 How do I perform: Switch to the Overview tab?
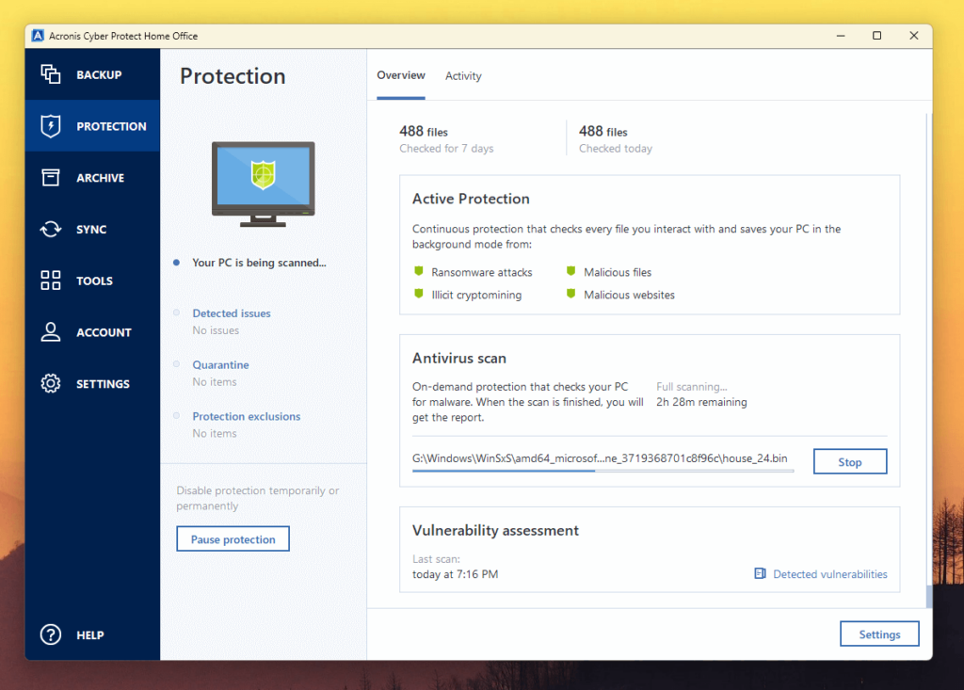tap(401, 75)
